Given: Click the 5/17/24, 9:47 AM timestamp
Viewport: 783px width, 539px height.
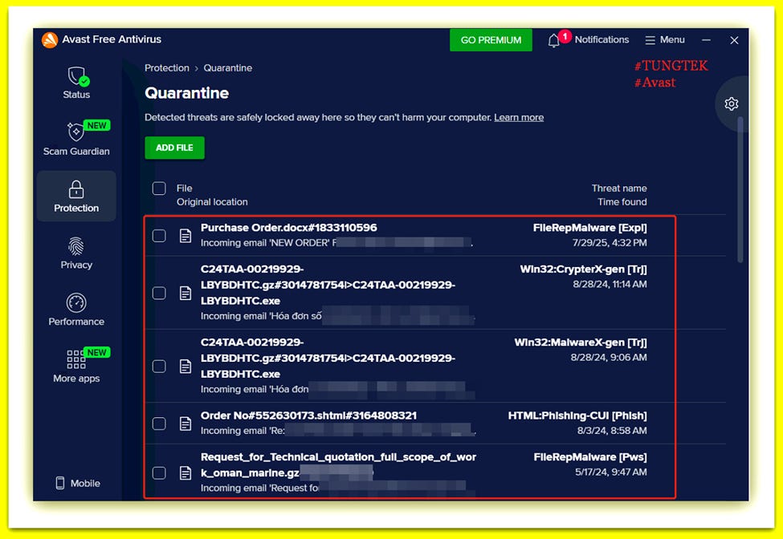Looking at the screenshot, I should 610,472.
